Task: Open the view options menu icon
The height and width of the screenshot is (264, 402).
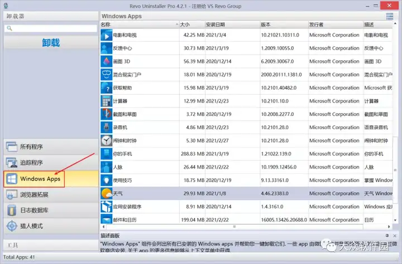Action: tap(390, 16)
